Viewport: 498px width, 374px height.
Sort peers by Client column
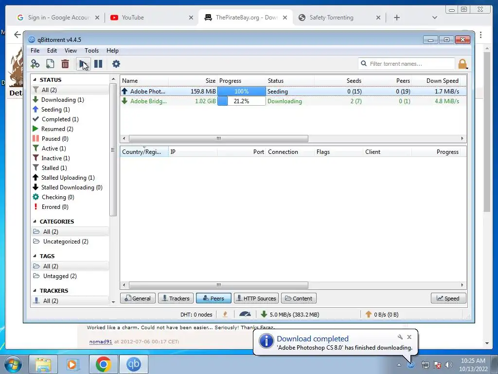pyautogui.click(x=387, y=152)
